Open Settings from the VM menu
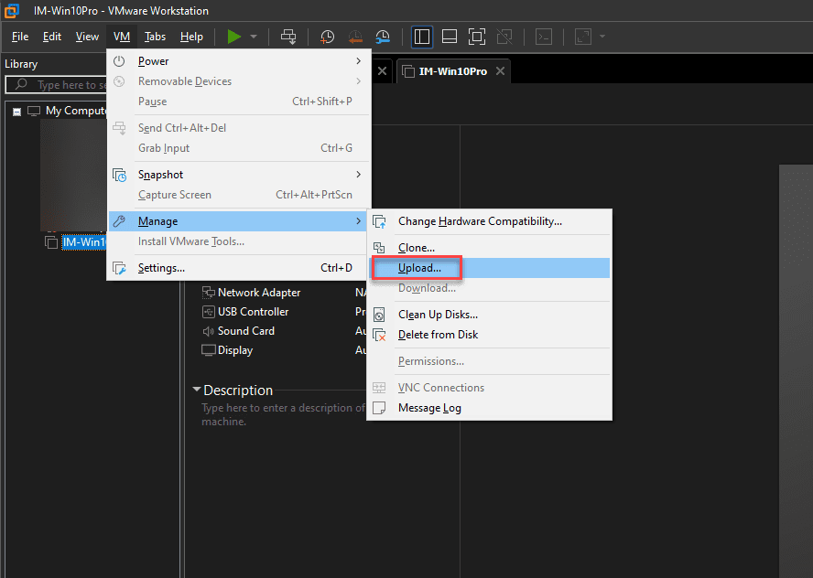This screenshot has width=813, height=578. coord(239,268)
